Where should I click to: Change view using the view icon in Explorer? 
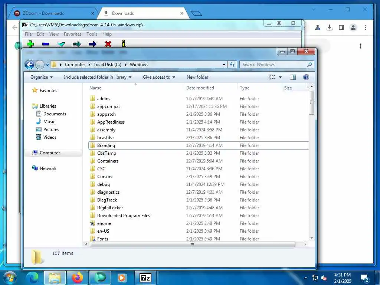(x=272, y=77)
